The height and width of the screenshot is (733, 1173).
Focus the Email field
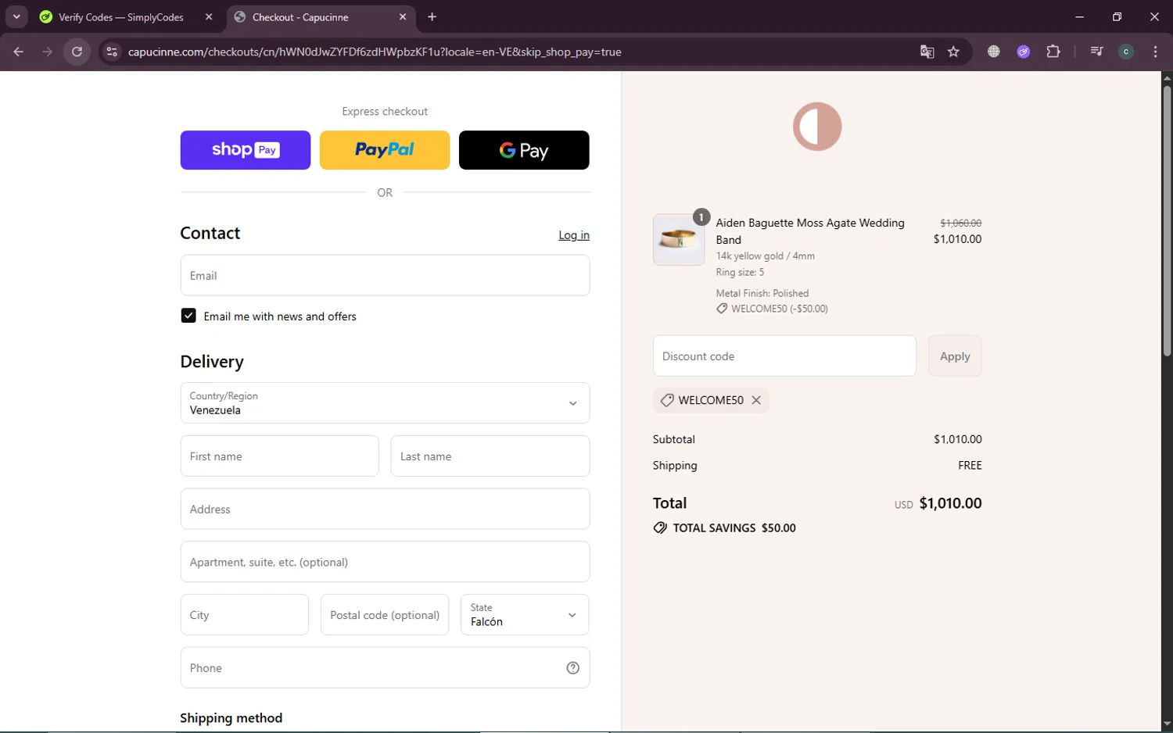tap(385, 275)
